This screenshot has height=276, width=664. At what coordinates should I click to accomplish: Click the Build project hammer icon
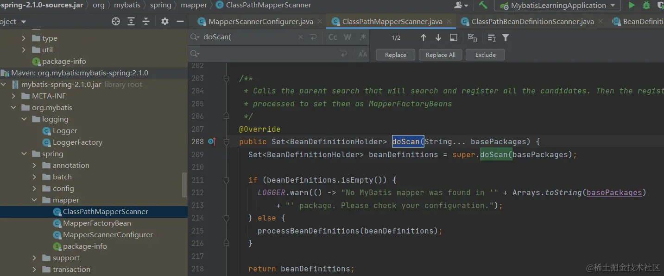(483, 5)
